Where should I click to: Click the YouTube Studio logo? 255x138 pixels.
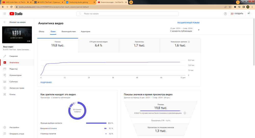(16, 14)
